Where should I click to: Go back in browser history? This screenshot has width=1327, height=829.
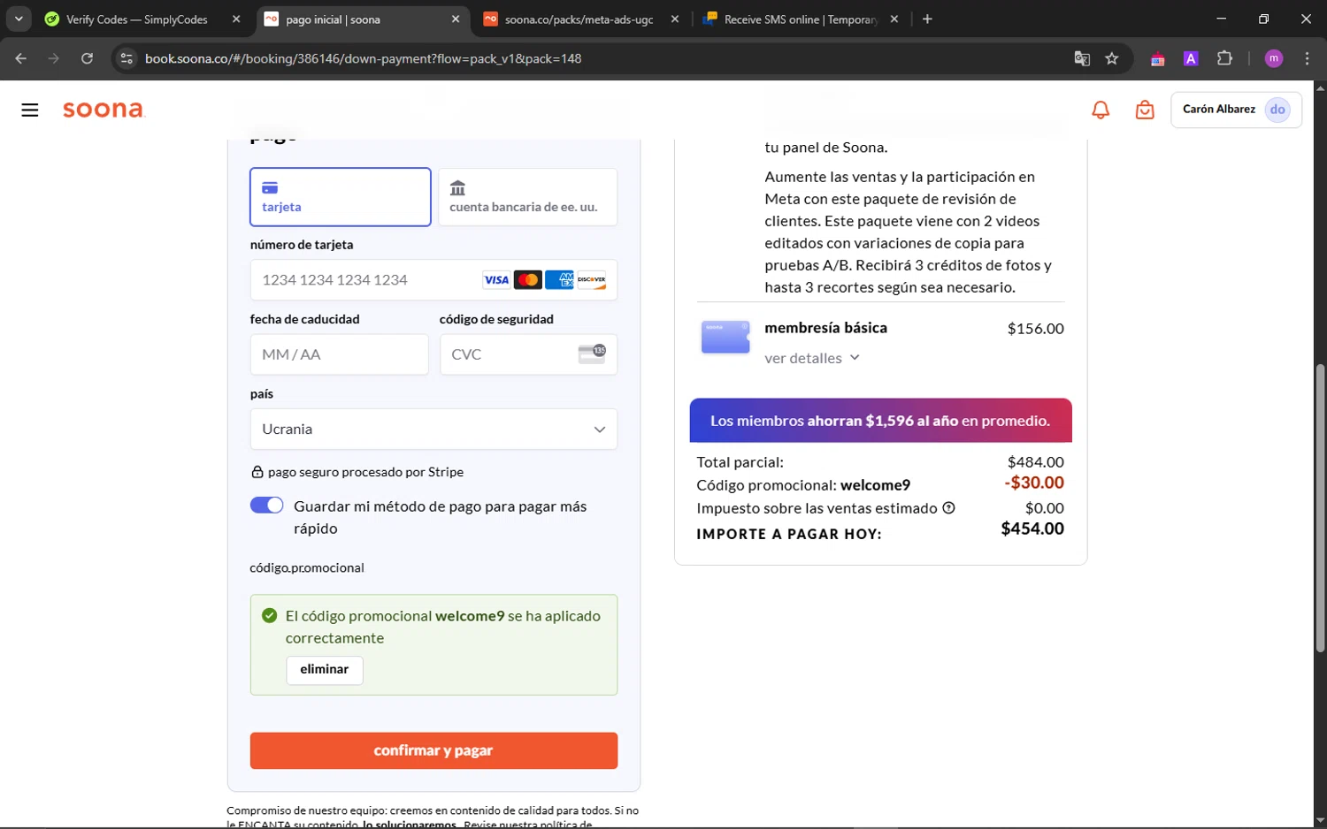click(x=21, y=58)
